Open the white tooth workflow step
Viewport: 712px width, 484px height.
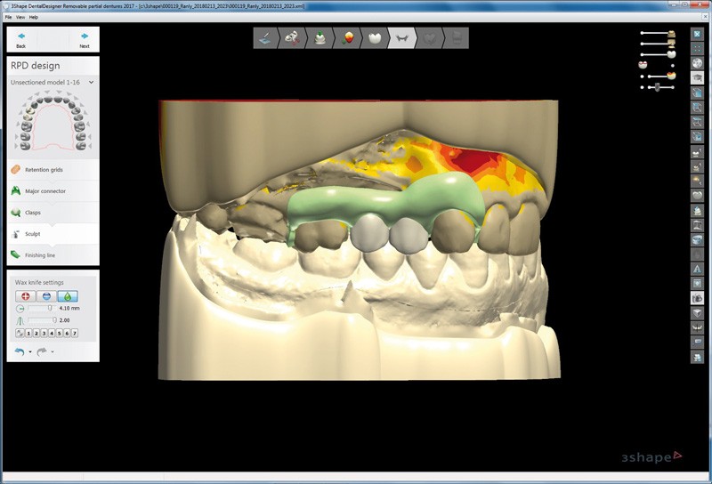click(x=375, y=38)
